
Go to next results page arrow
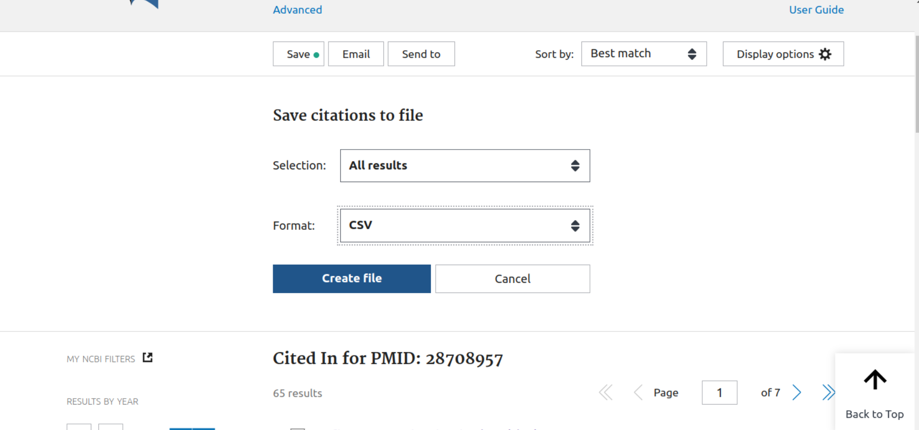[x=797, y=392]
